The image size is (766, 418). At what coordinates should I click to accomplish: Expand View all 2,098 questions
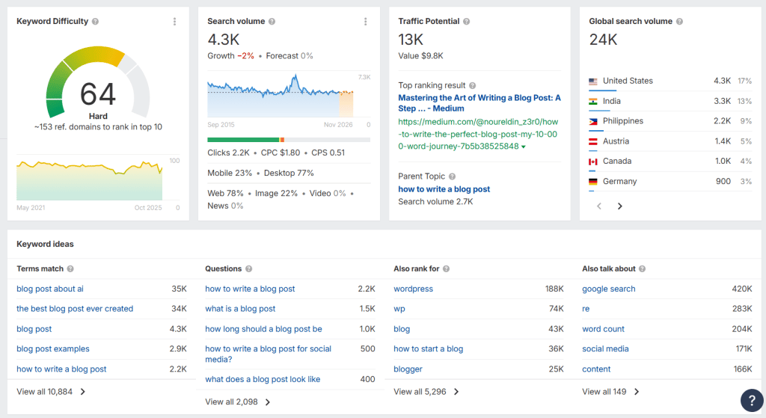(x=238, y=402)
